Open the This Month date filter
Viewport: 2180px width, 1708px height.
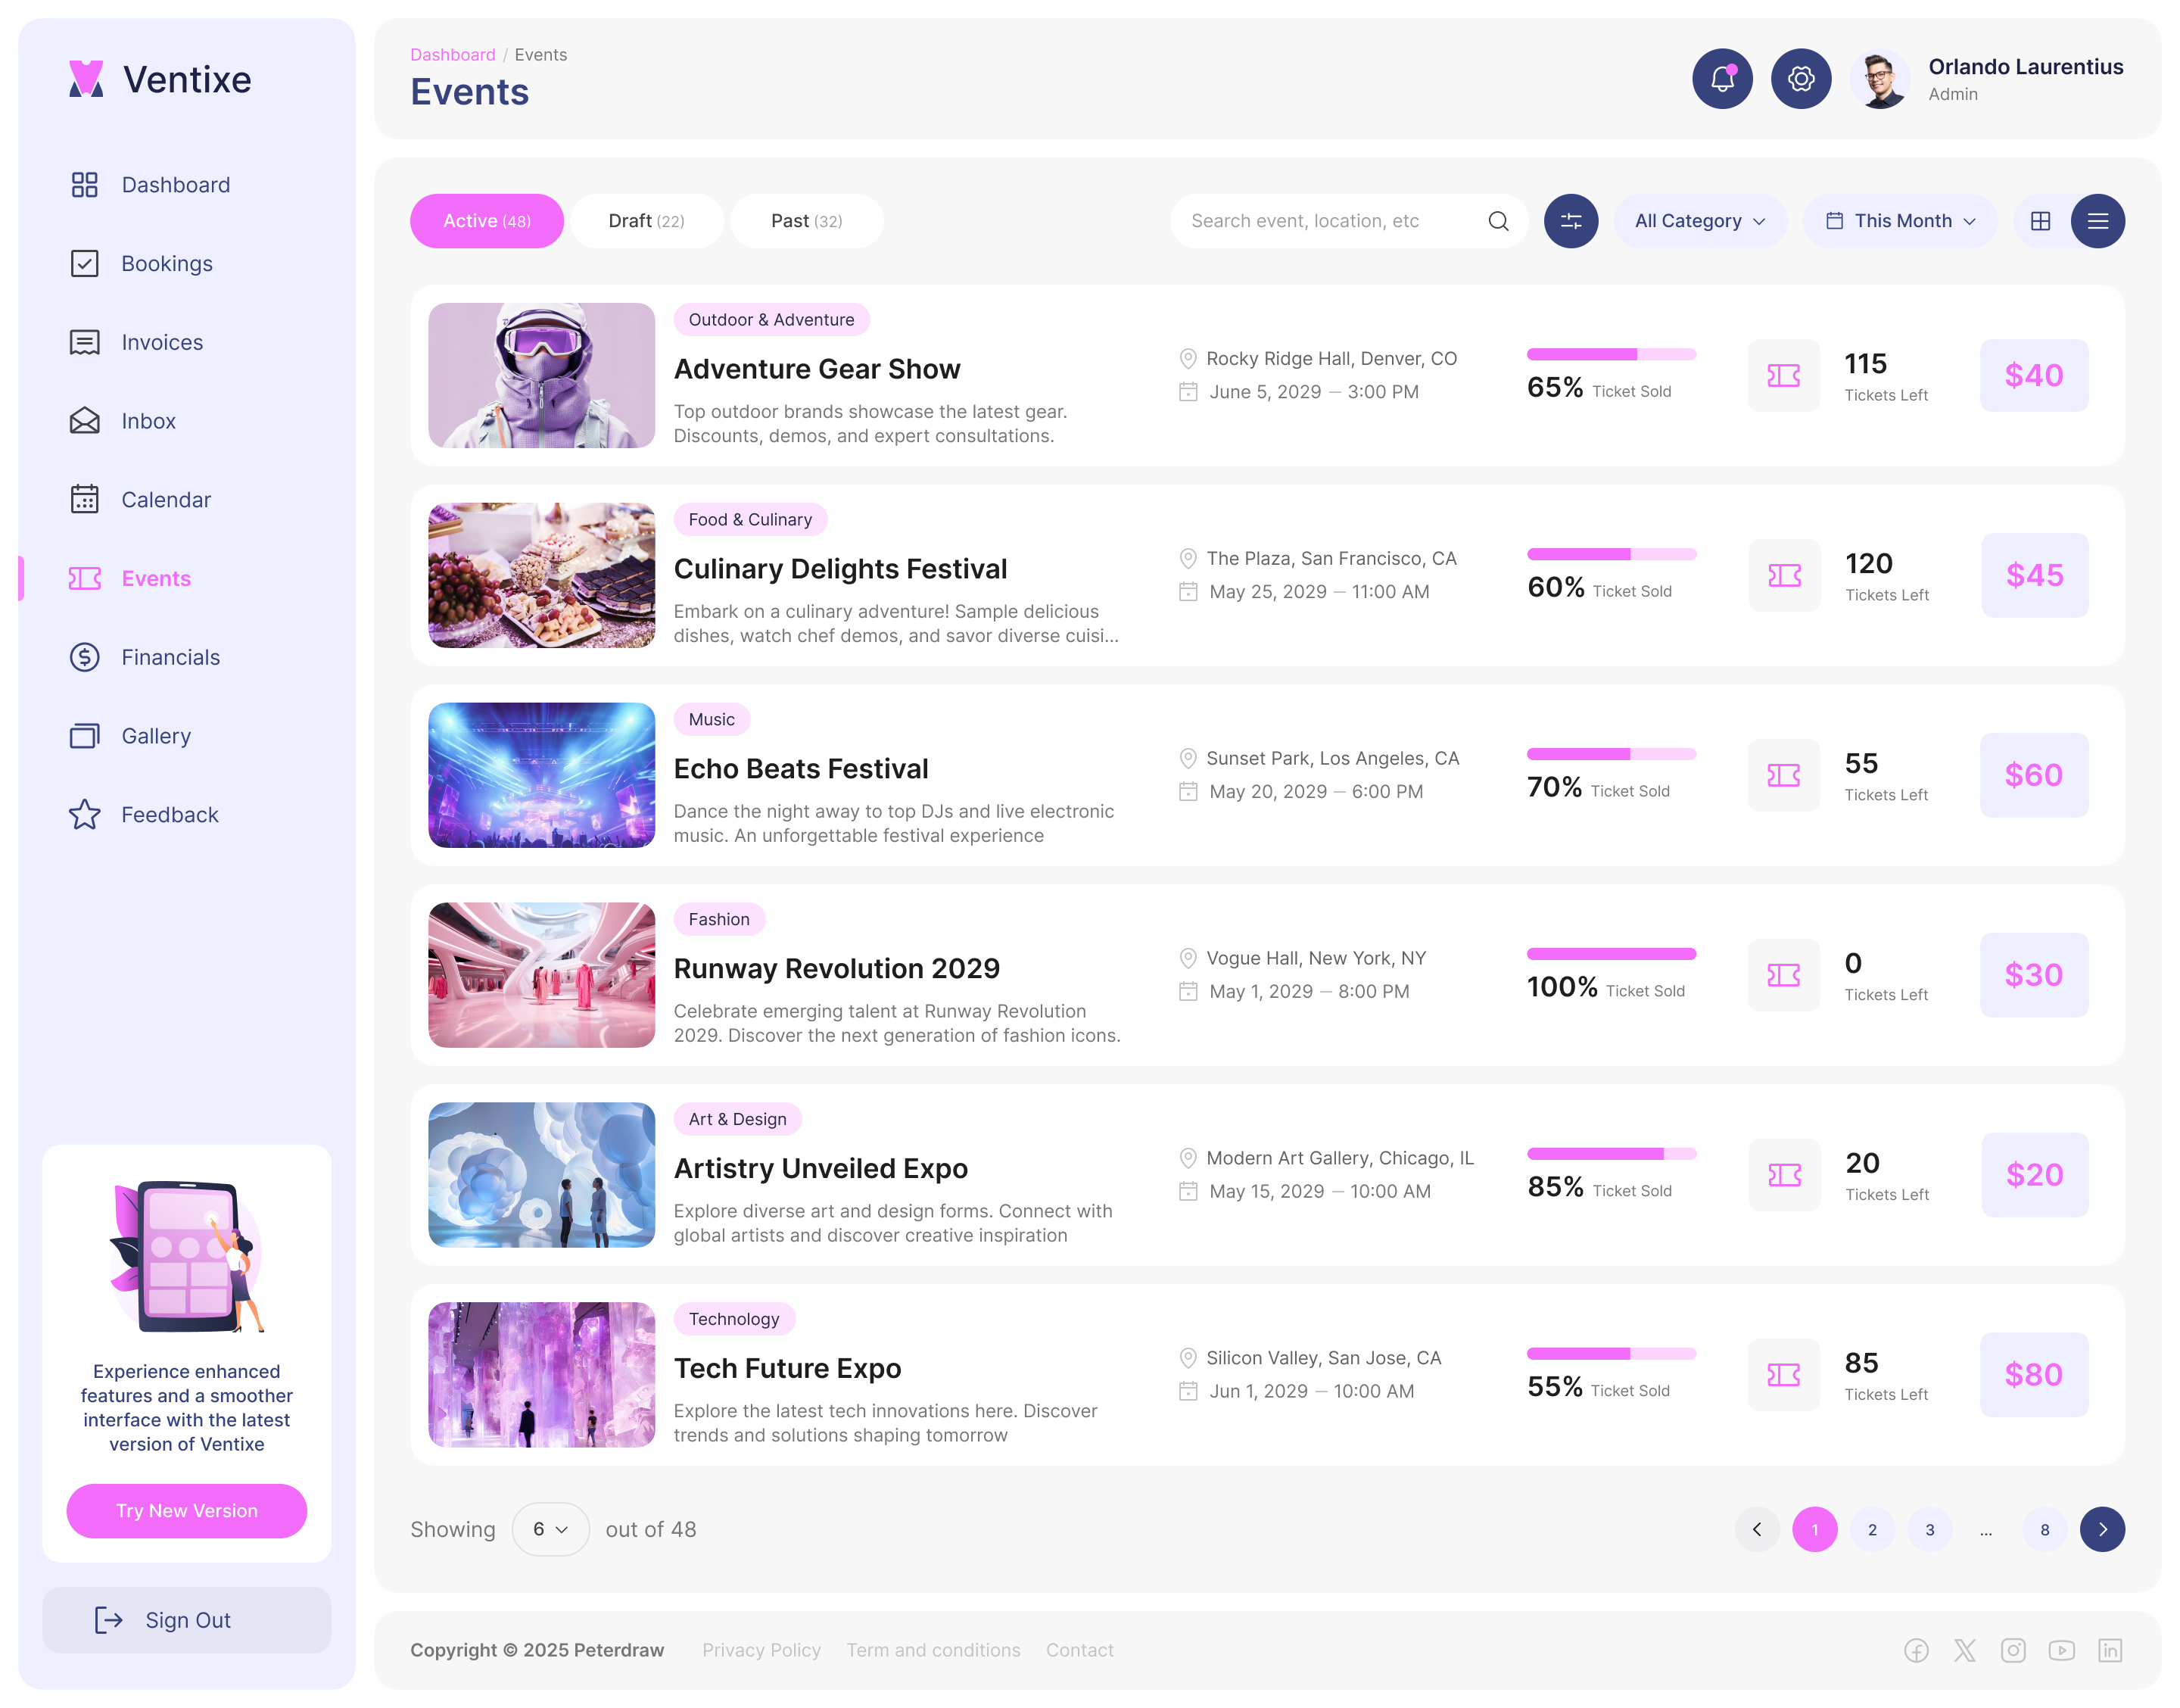pos(1898,220)
